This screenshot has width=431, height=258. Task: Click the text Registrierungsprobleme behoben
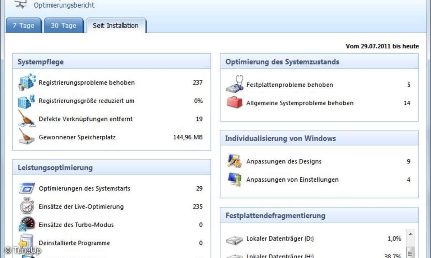tap(87, 83)
